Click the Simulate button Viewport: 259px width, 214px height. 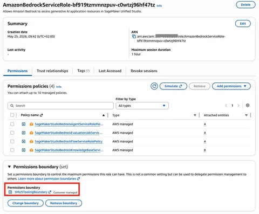(173, 86)
